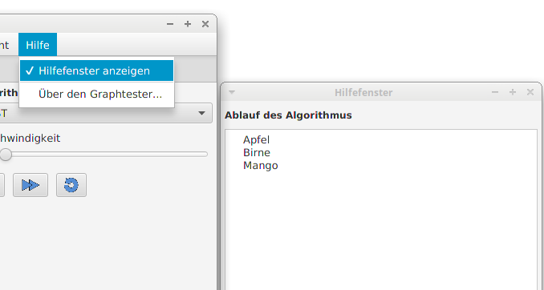Select the Mango entry

[x=261, y=165]
